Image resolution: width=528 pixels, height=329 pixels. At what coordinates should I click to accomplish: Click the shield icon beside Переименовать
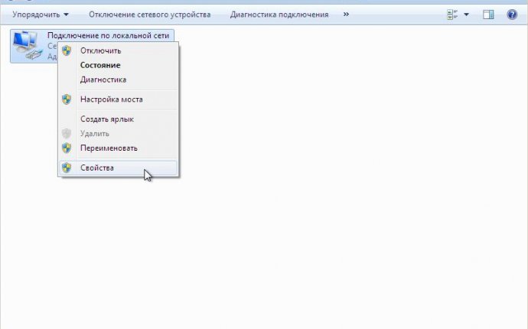click(67, 148)
